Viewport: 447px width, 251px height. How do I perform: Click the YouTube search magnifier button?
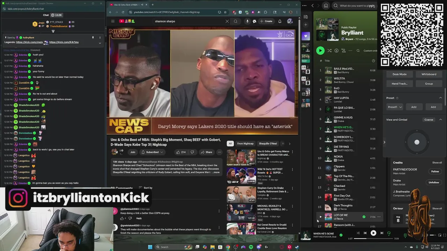click(235, 21)
